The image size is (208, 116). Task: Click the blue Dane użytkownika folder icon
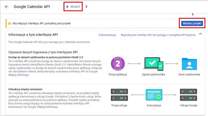(x=189, y=64)
